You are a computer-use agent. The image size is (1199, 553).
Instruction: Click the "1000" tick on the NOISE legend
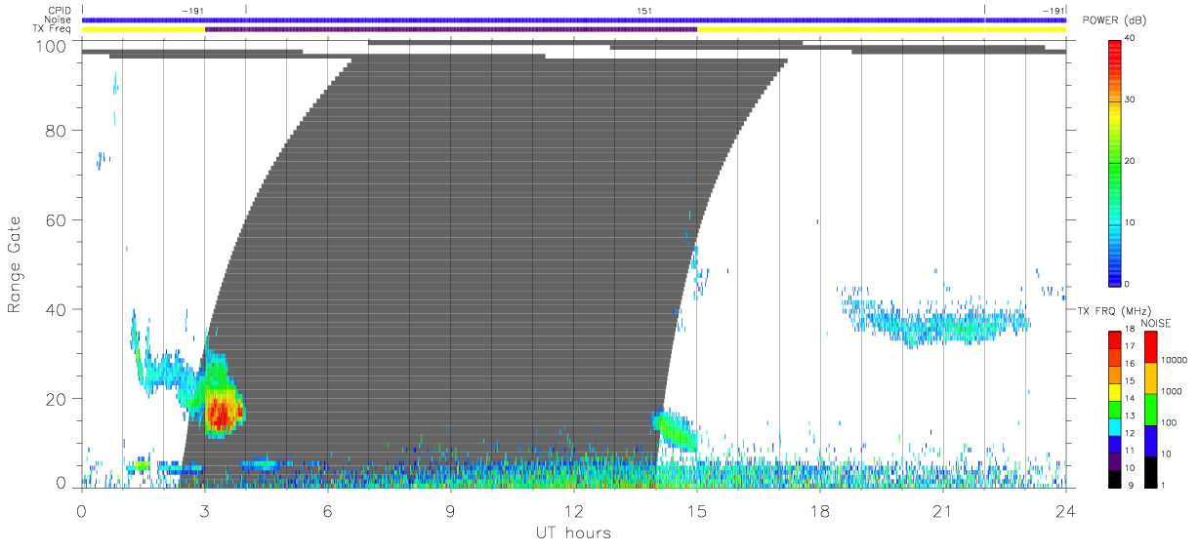point(1172,391)
